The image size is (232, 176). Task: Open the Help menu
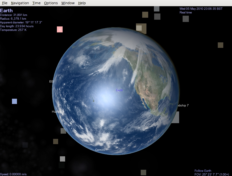pyautogui.click(x=82, y=3)
